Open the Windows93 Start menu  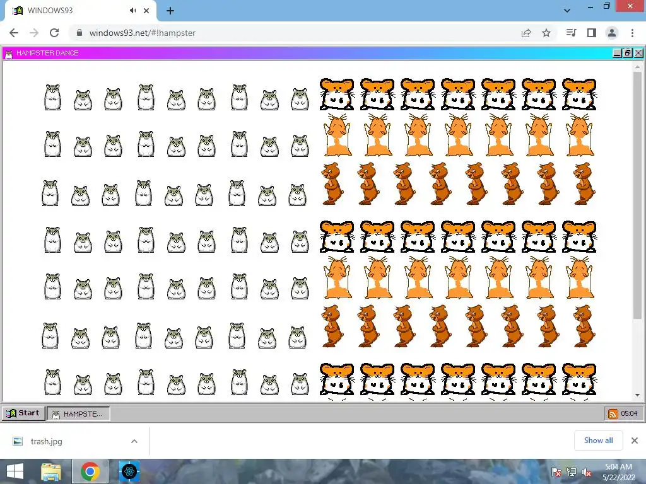click(x=23, y=413)
